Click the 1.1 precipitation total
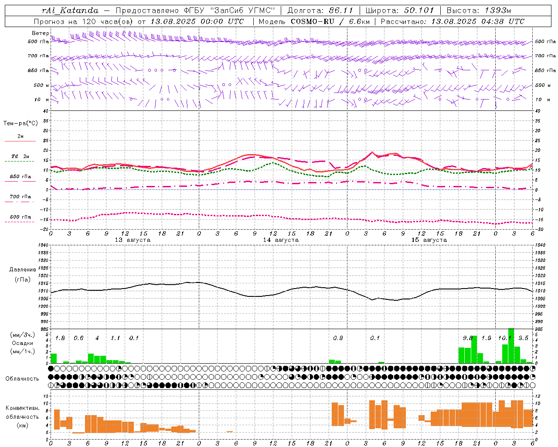Screen dimensions: 558x447 coord(116,338)
